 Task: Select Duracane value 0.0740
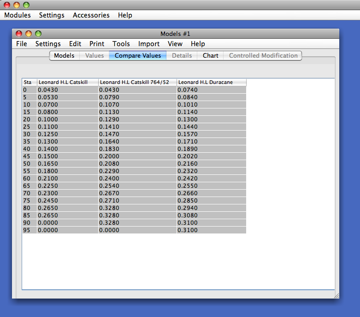(x=212, y=90)
